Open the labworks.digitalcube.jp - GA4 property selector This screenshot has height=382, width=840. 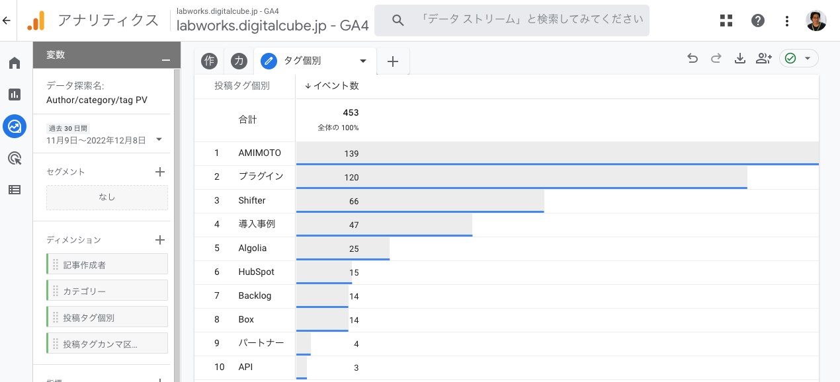[273, 20]
